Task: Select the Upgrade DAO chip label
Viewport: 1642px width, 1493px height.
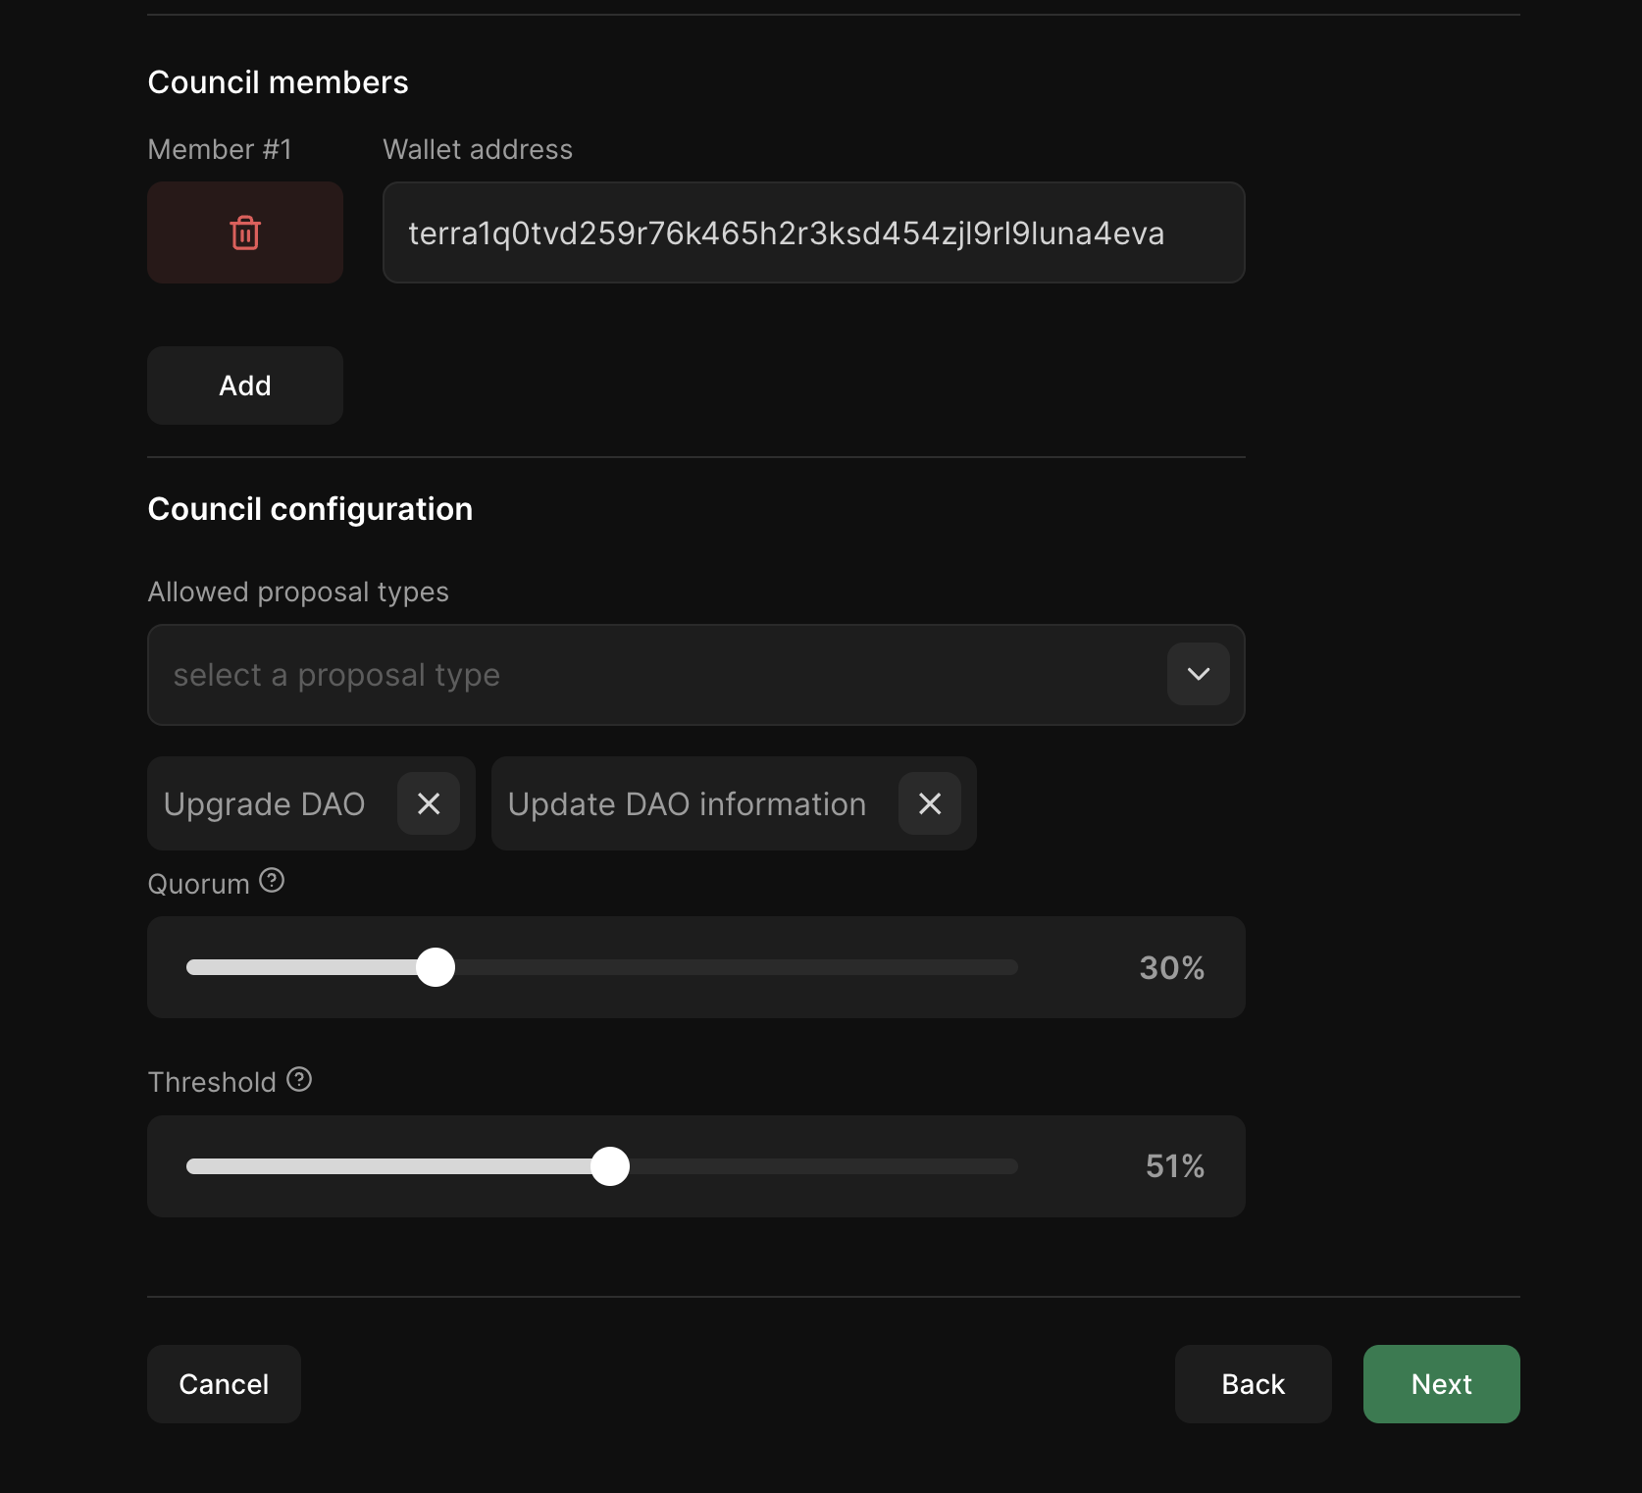Action: click(264, 803)
